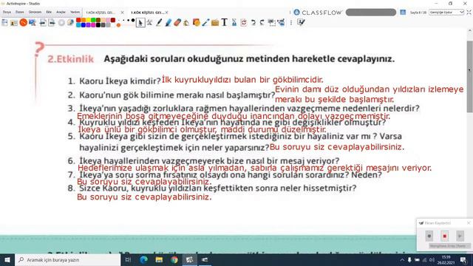Click the taskbar clock and date
This screenshot has height=266, width=473.
pos(446,259)
